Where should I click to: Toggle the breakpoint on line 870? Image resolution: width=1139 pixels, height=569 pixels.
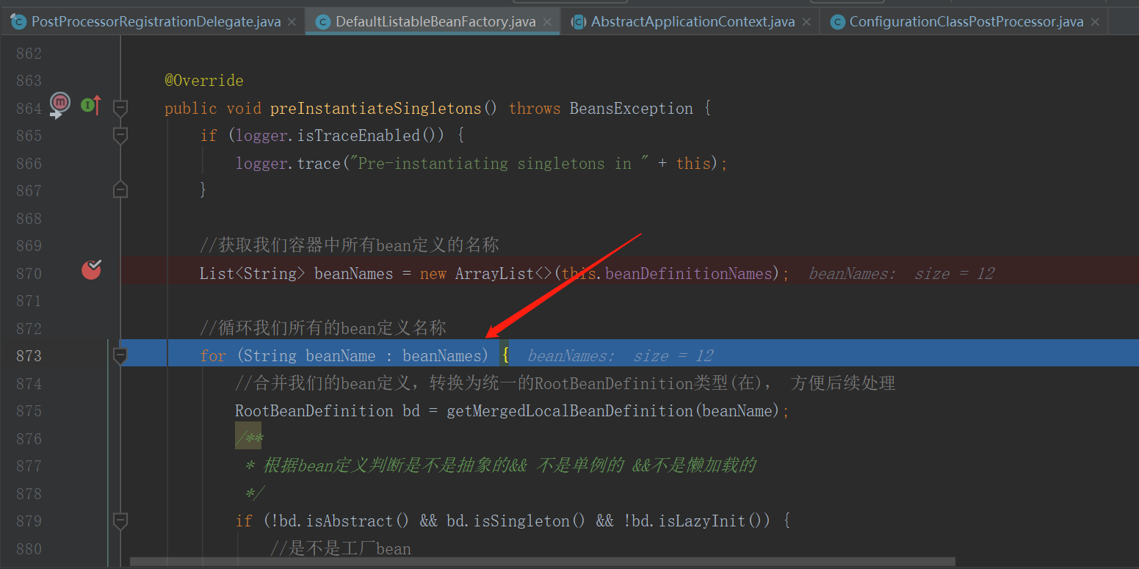[91, 269]
